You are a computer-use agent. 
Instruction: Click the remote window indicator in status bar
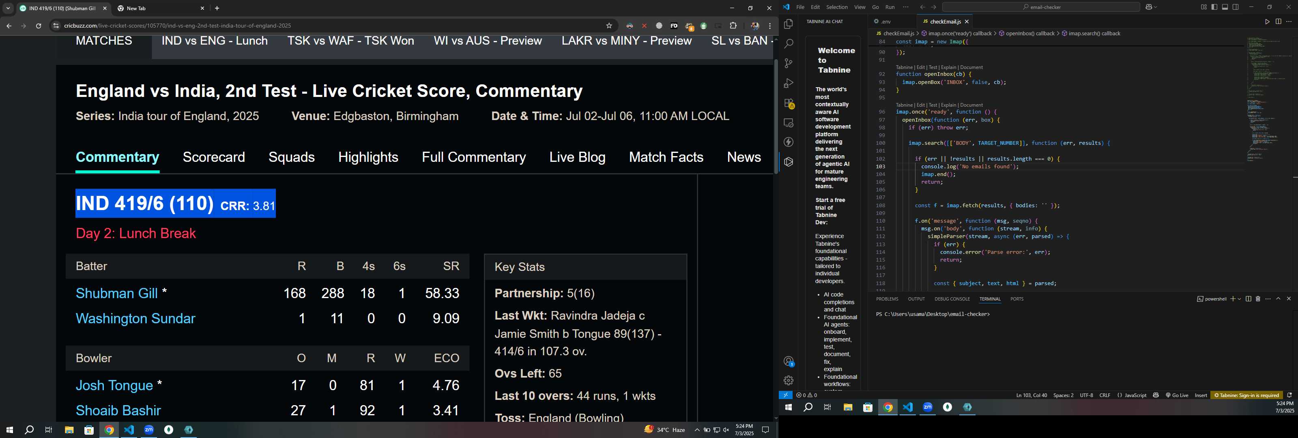pyautogui.click(x=785, y=395)
